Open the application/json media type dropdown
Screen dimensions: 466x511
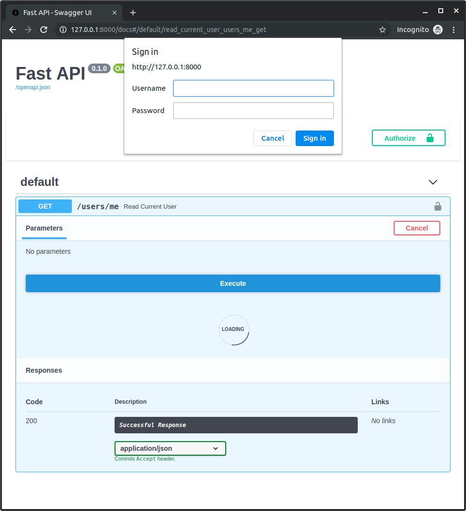pos(170,448)
